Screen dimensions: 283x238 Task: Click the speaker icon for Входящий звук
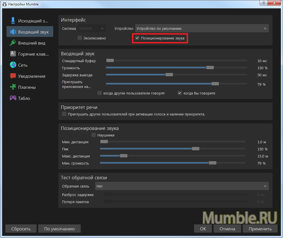pos(13,32)
